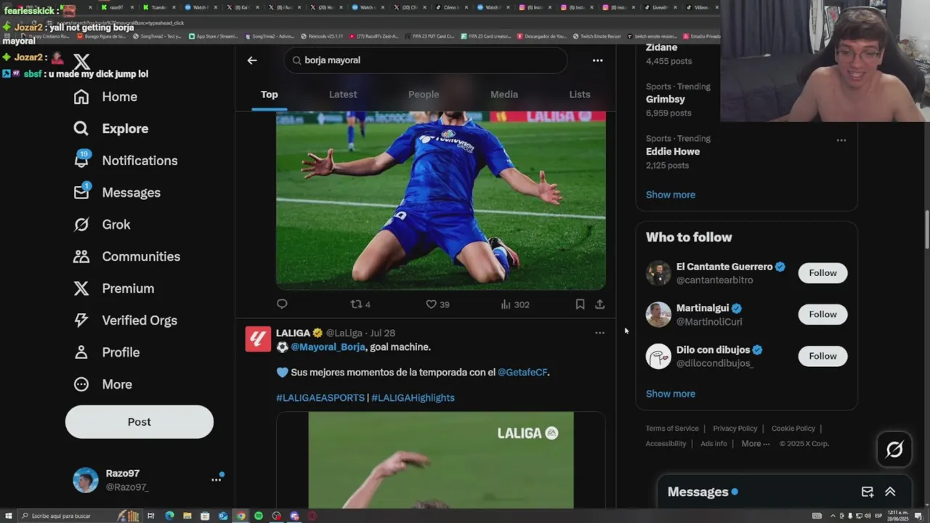Image resolution: width=930 pixels, height=523 pixels.
Task: Show more trending topics
Action: [x=671, y=195]
